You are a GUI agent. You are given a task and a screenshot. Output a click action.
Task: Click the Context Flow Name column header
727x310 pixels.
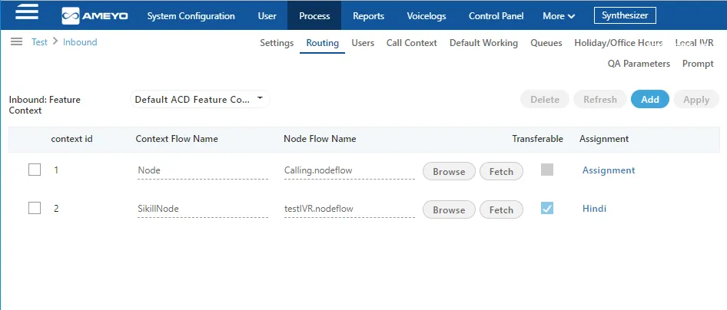(177, 139)
